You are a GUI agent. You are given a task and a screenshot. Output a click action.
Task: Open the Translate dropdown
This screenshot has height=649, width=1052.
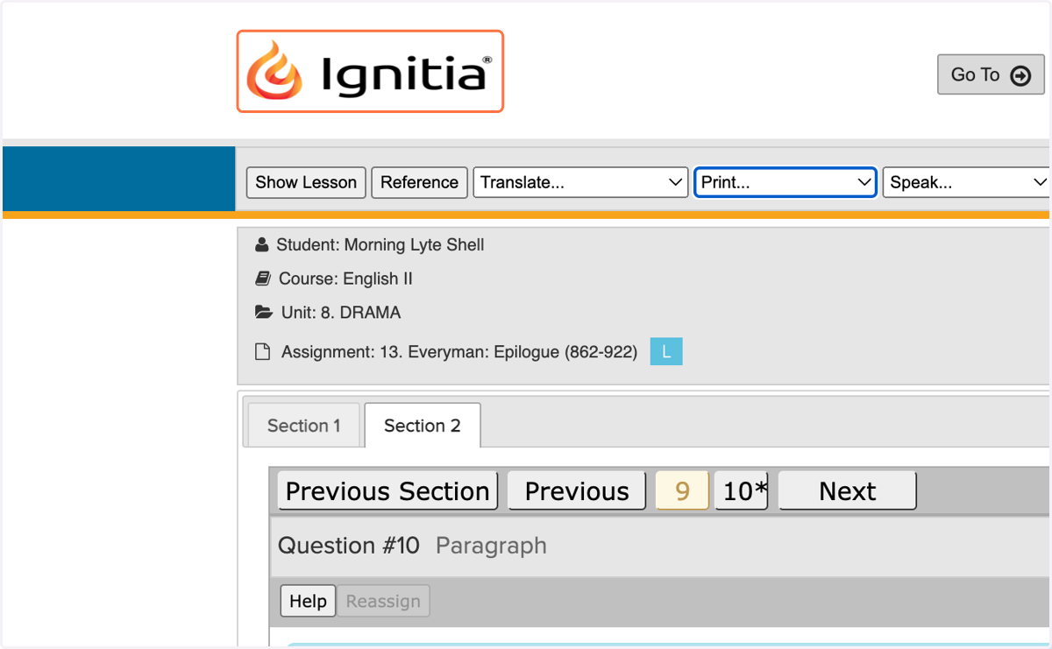tap(580, 182)
